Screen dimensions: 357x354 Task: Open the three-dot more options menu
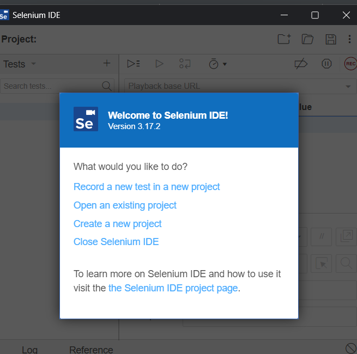[349, 39]
